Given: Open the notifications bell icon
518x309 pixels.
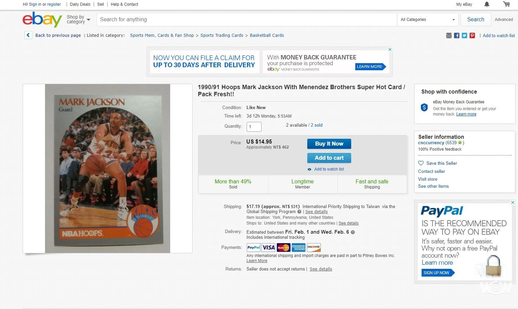Looking at the screenshot, I should click(487, 4).
